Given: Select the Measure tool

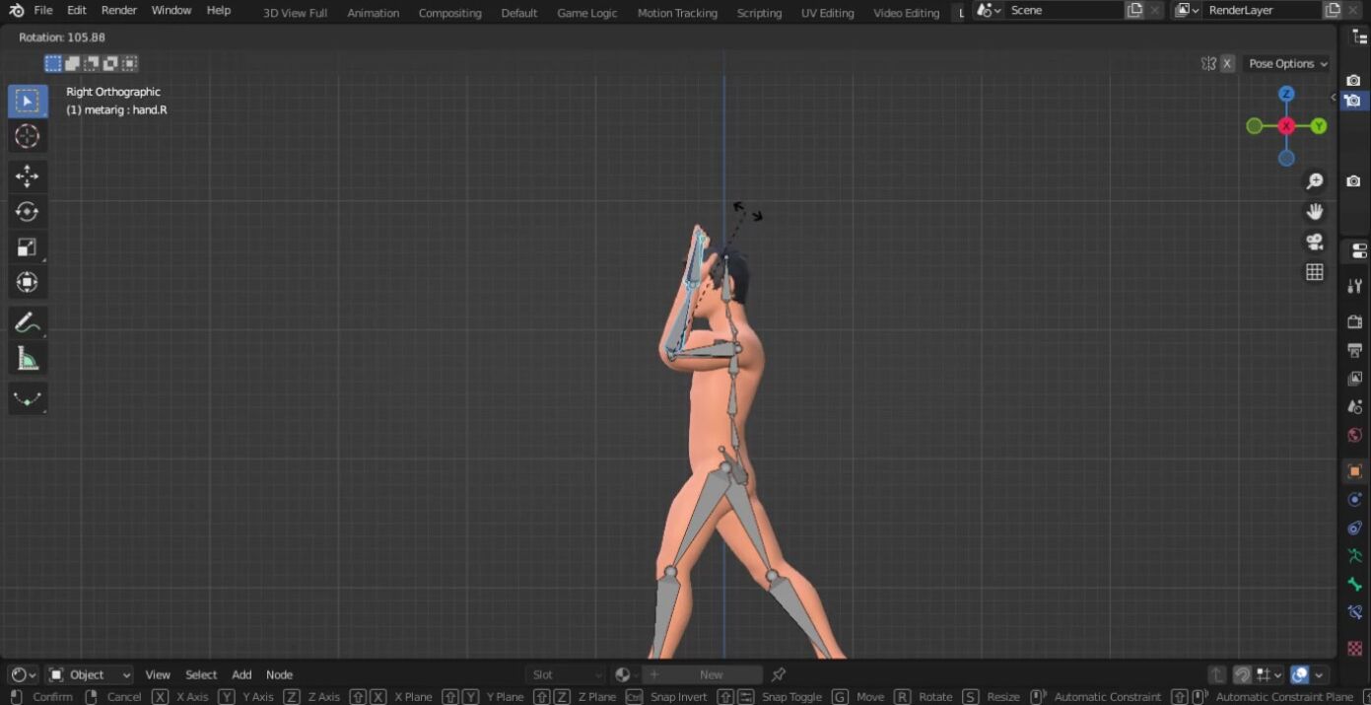Looking at the screenshot, I should coord(28,360).
